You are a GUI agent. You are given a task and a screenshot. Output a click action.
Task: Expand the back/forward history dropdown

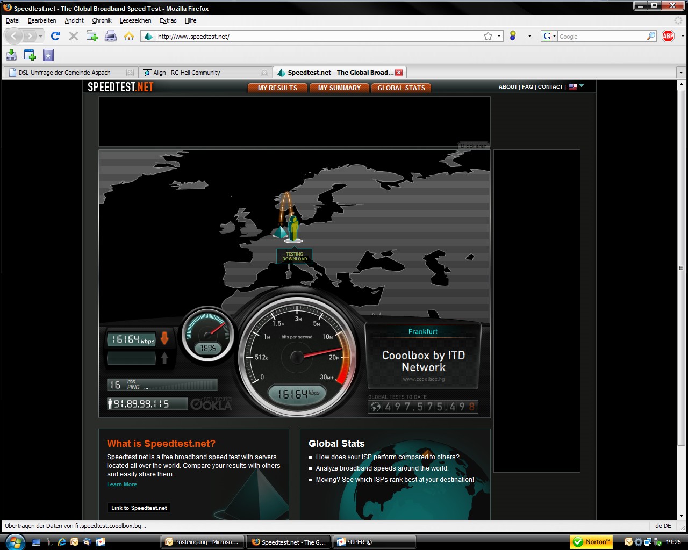coord(40,36)
